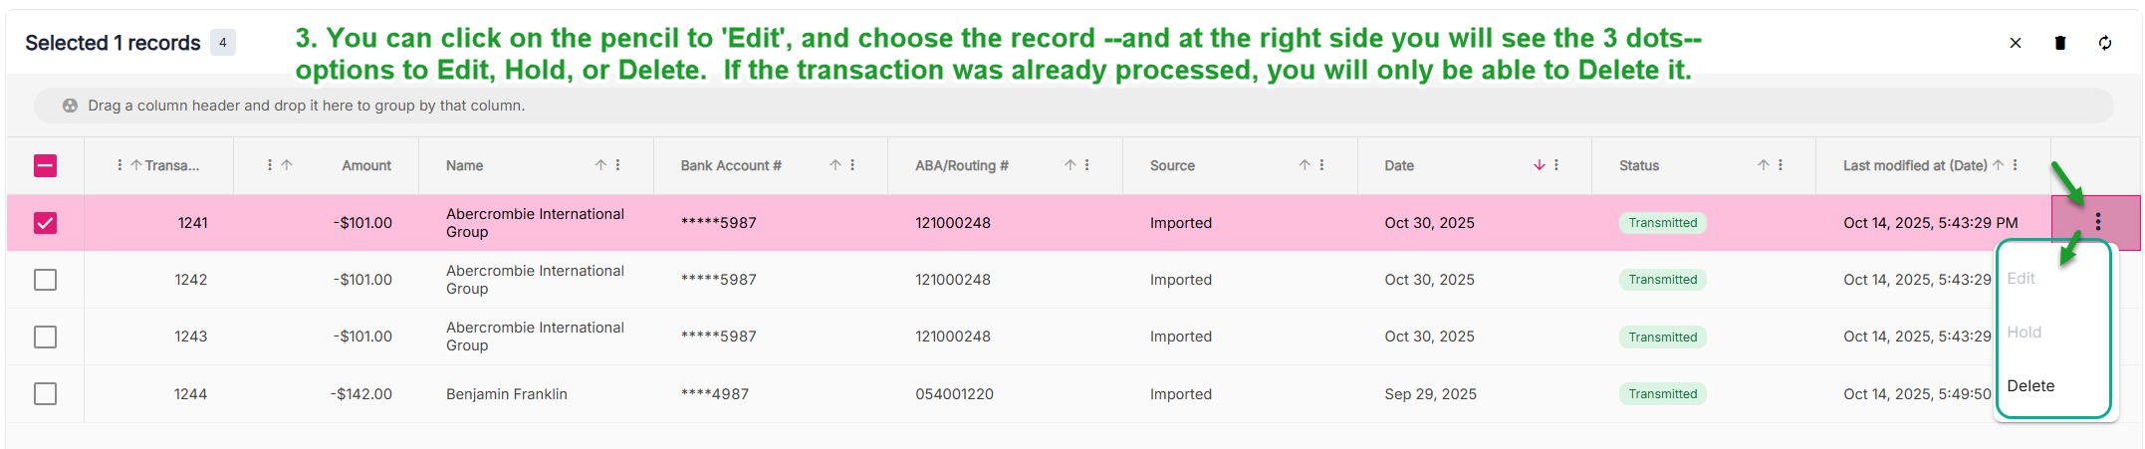The width and height of the screenshot is (2145, 449).
Task: Open Name column options menu icon
Action: [x=618, y=165]
